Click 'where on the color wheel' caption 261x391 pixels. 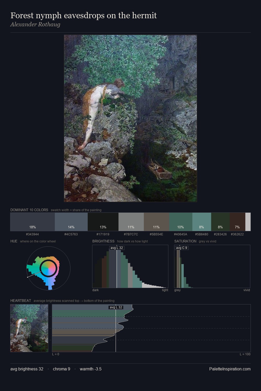(38, 241)
